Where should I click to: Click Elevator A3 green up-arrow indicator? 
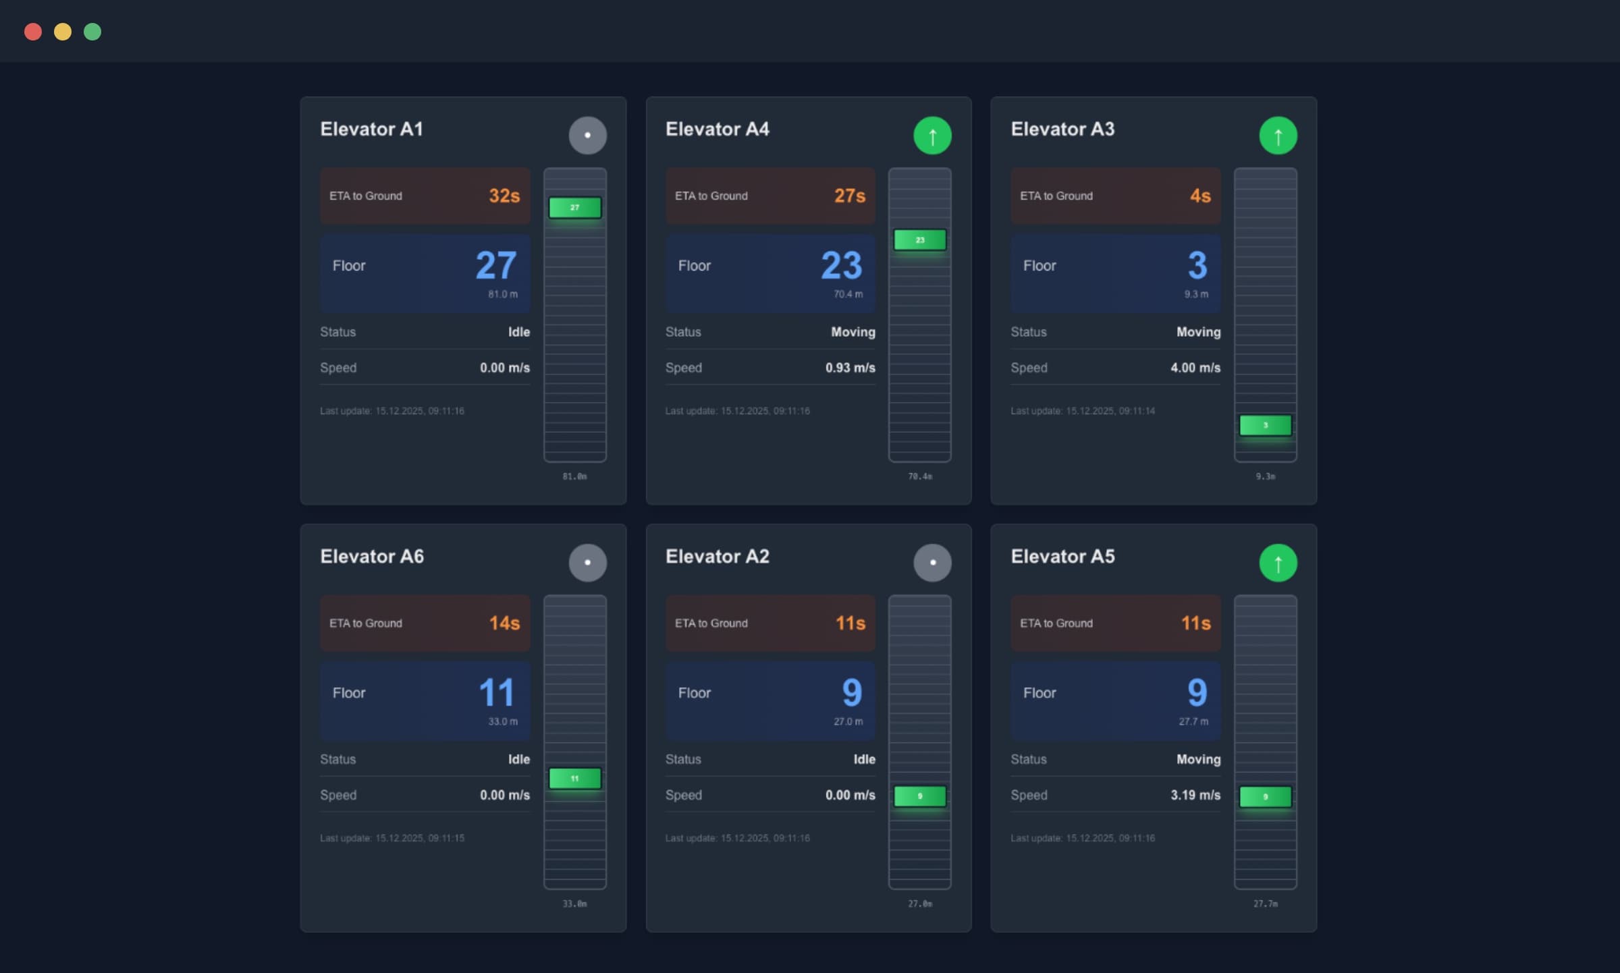point(1278,136)
